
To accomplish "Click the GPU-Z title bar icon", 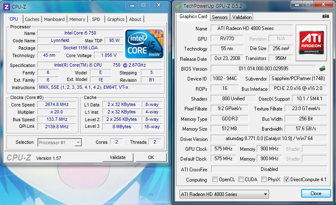I will 177,6.
